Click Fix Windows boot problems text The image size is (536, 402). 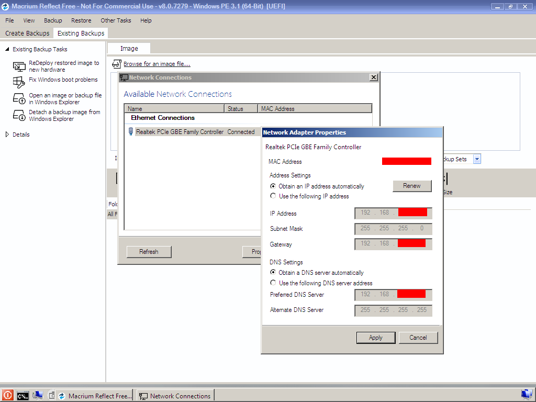click(x=63, y=80)
